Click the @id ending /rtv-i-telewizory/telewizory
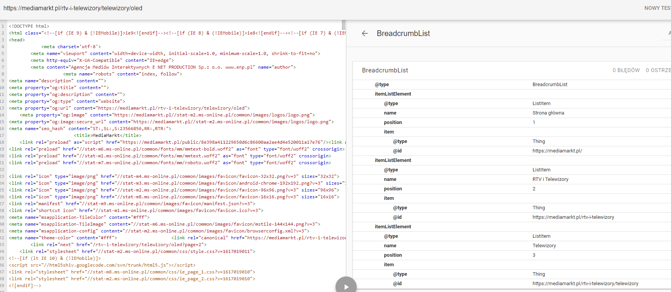Image resolution: width=671 pixels, height=292 pixels. (x=585, y=284)
